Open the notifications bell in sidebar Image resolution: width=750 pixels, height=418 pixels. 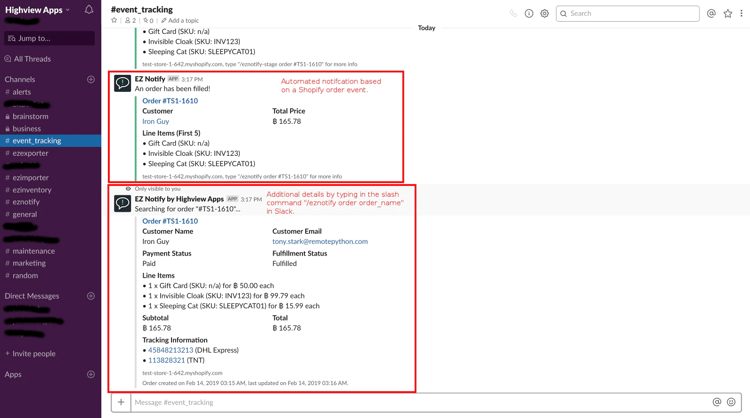[x=89, y=9]
